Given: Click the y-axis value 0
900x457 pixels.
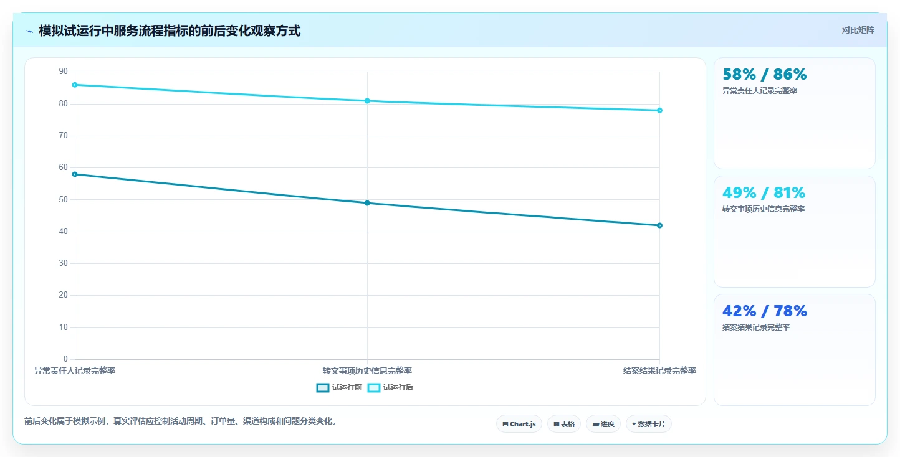Looking at the screenshot, I should coord(65,359).
